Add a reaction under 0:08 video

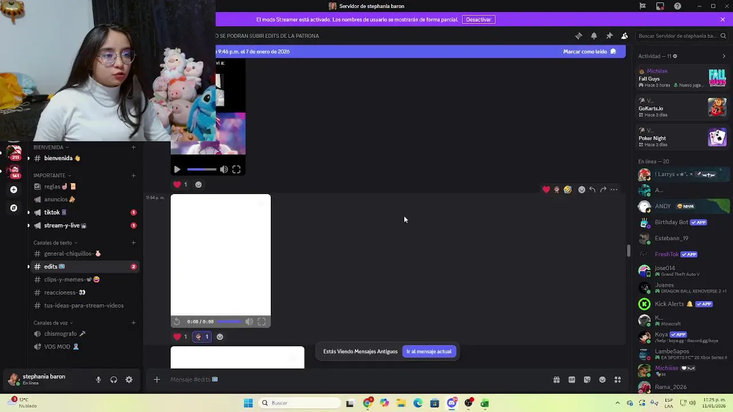pyautogui.click(x=219, y=336)
